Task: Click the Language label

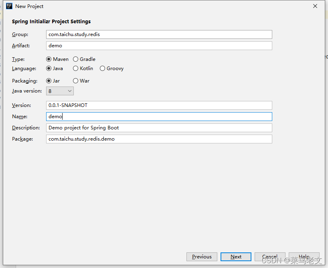Action: pos(24,69)
